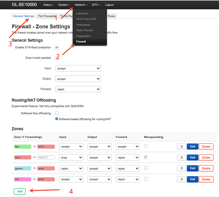Open the Input dropdown for guest zone
Viewport: 219px width, 197px height.
pos(71,168)
